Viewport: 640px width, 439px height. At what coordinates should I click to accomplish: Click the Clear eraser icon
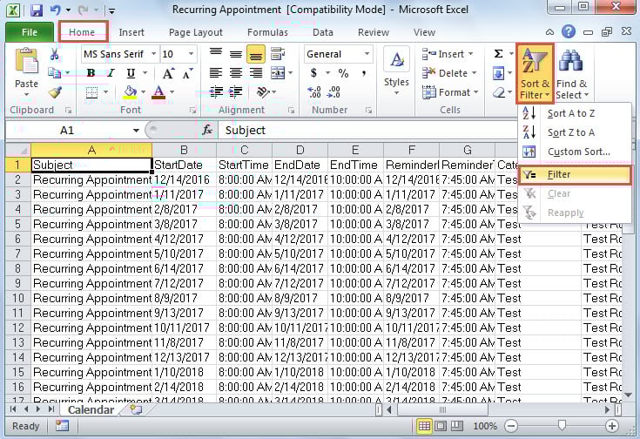tap(499, 92)
